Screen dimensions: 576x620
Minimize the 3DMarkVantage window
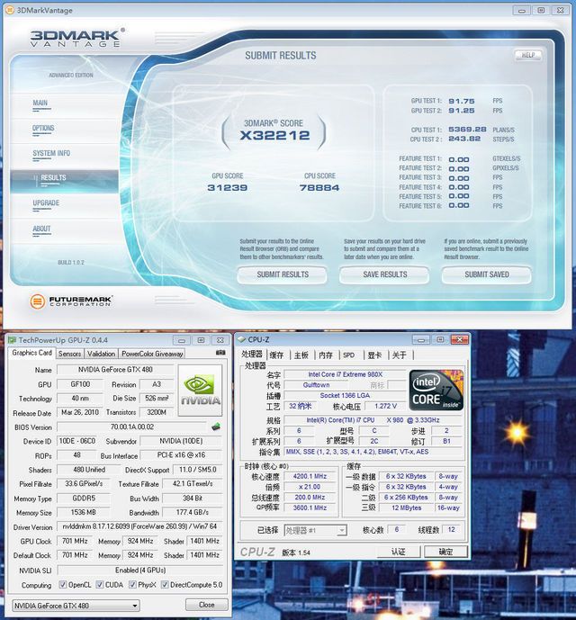click(x=522, y=10)
